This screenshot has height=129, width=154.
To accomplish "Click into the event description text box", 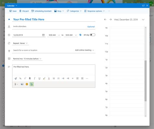I will (54, 70).
